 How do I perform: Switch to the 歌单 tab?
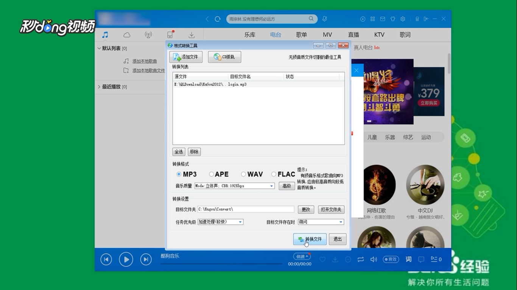(x=301, y=35)
